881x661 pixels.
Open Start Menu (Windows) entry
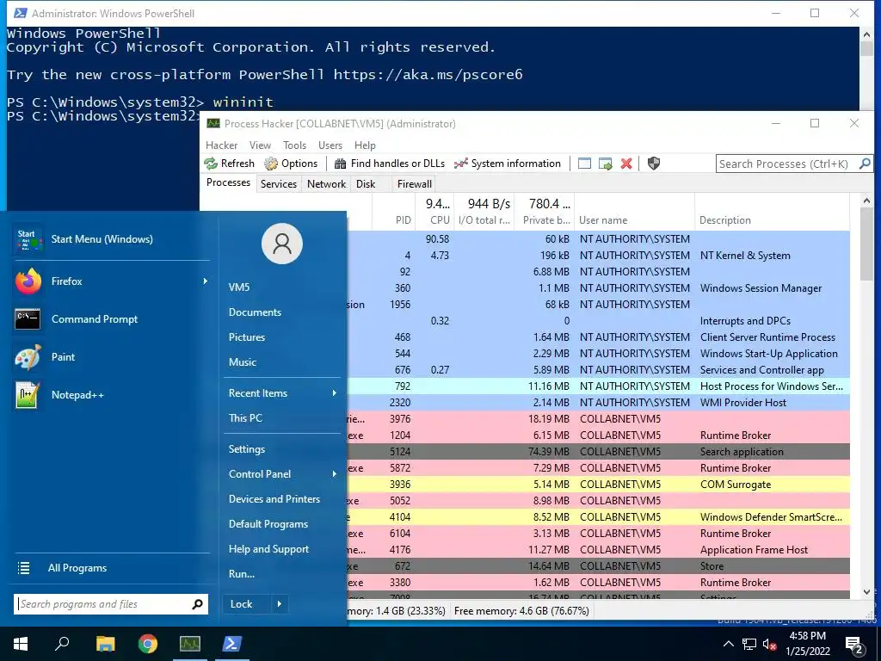(111, 239)
